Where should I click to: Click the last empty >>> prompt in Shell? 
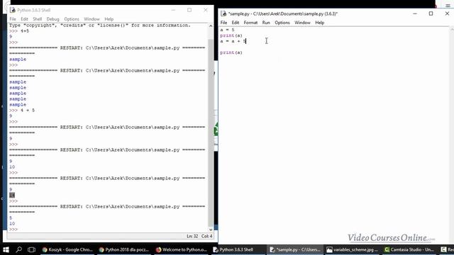coord(13,229)
